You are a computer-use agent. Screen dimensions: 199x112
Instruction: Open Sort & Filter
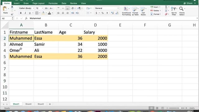(174, 11)
